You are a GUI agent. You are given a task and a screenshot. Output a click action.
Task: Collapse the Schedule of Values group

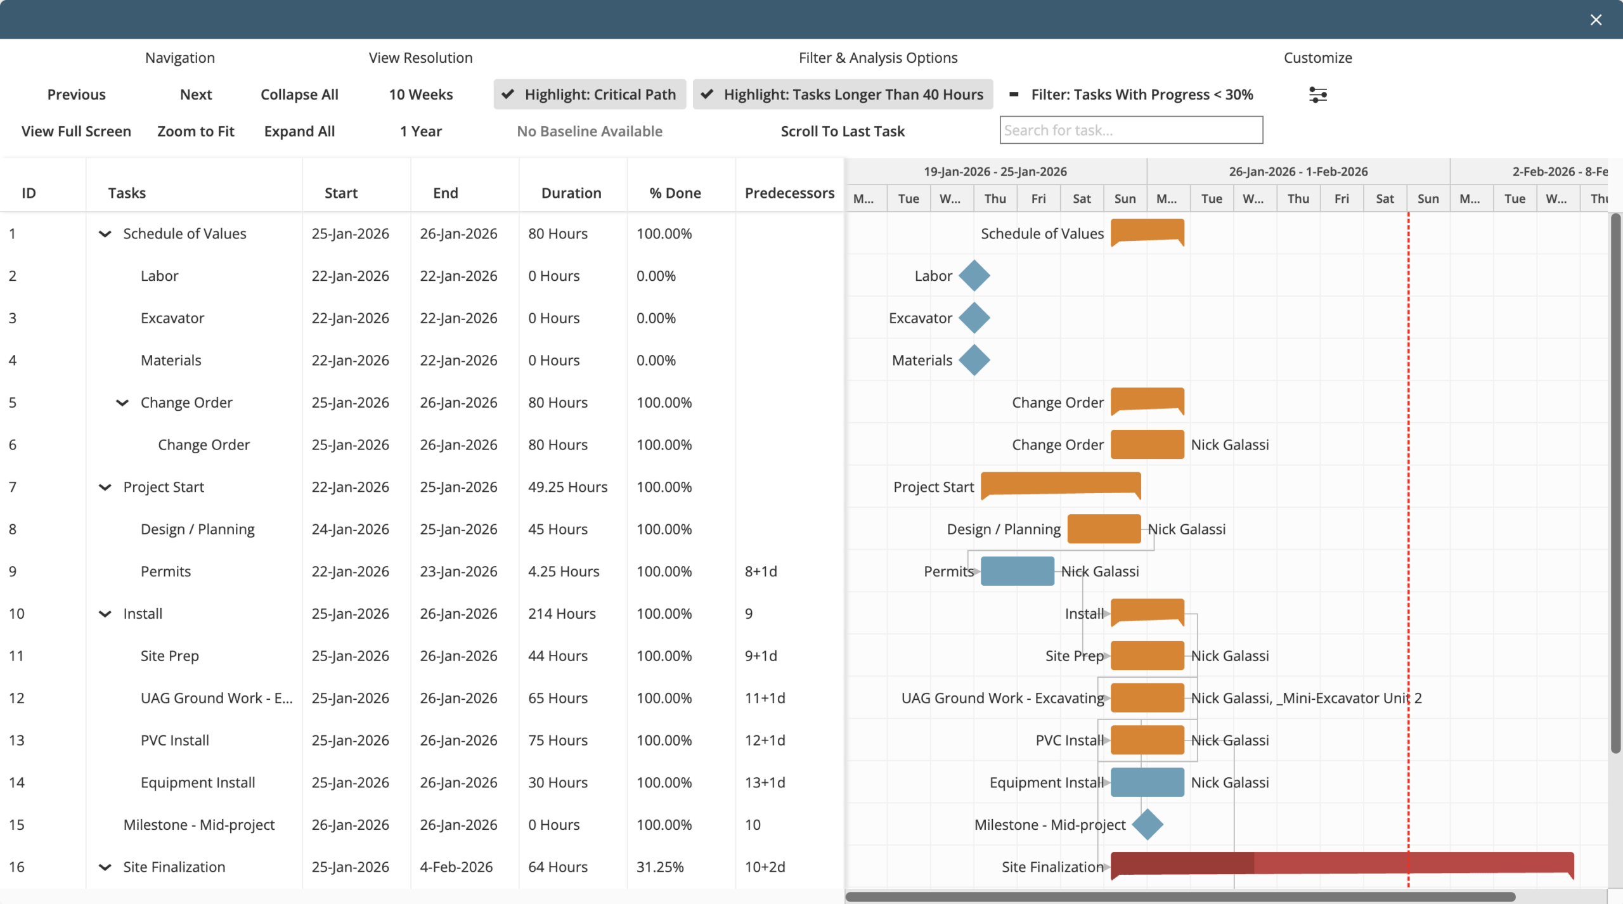[105, 234]
